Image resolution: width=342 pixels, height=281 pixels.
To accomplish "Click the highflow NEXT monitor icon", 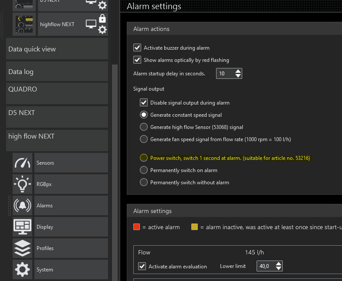I will pyautogui.click(x=91, y=24).
